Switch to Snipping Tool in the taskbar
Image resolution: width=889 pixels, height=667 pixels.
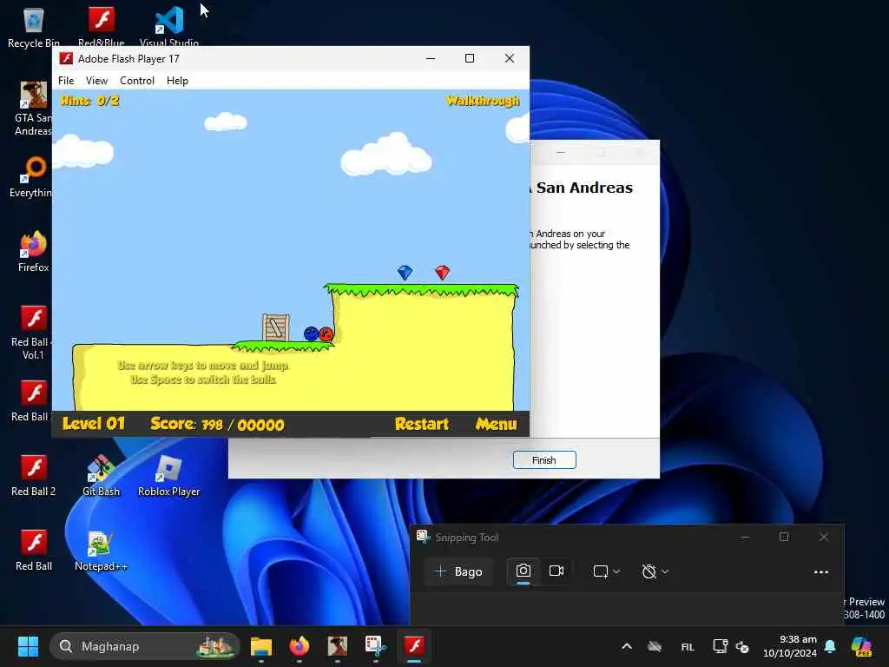click(375, 646)
